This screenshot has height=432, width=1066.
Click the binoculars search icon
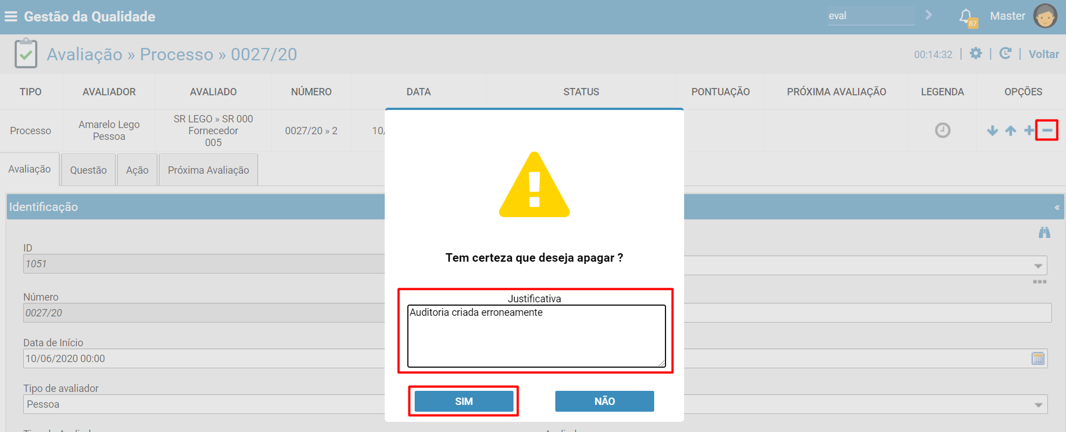pos(1045,232)
